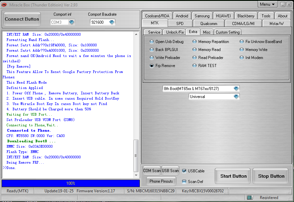Click the USB Scan button
The width and height of the screenshot is (294, 202).
click(x=170, y=171)
